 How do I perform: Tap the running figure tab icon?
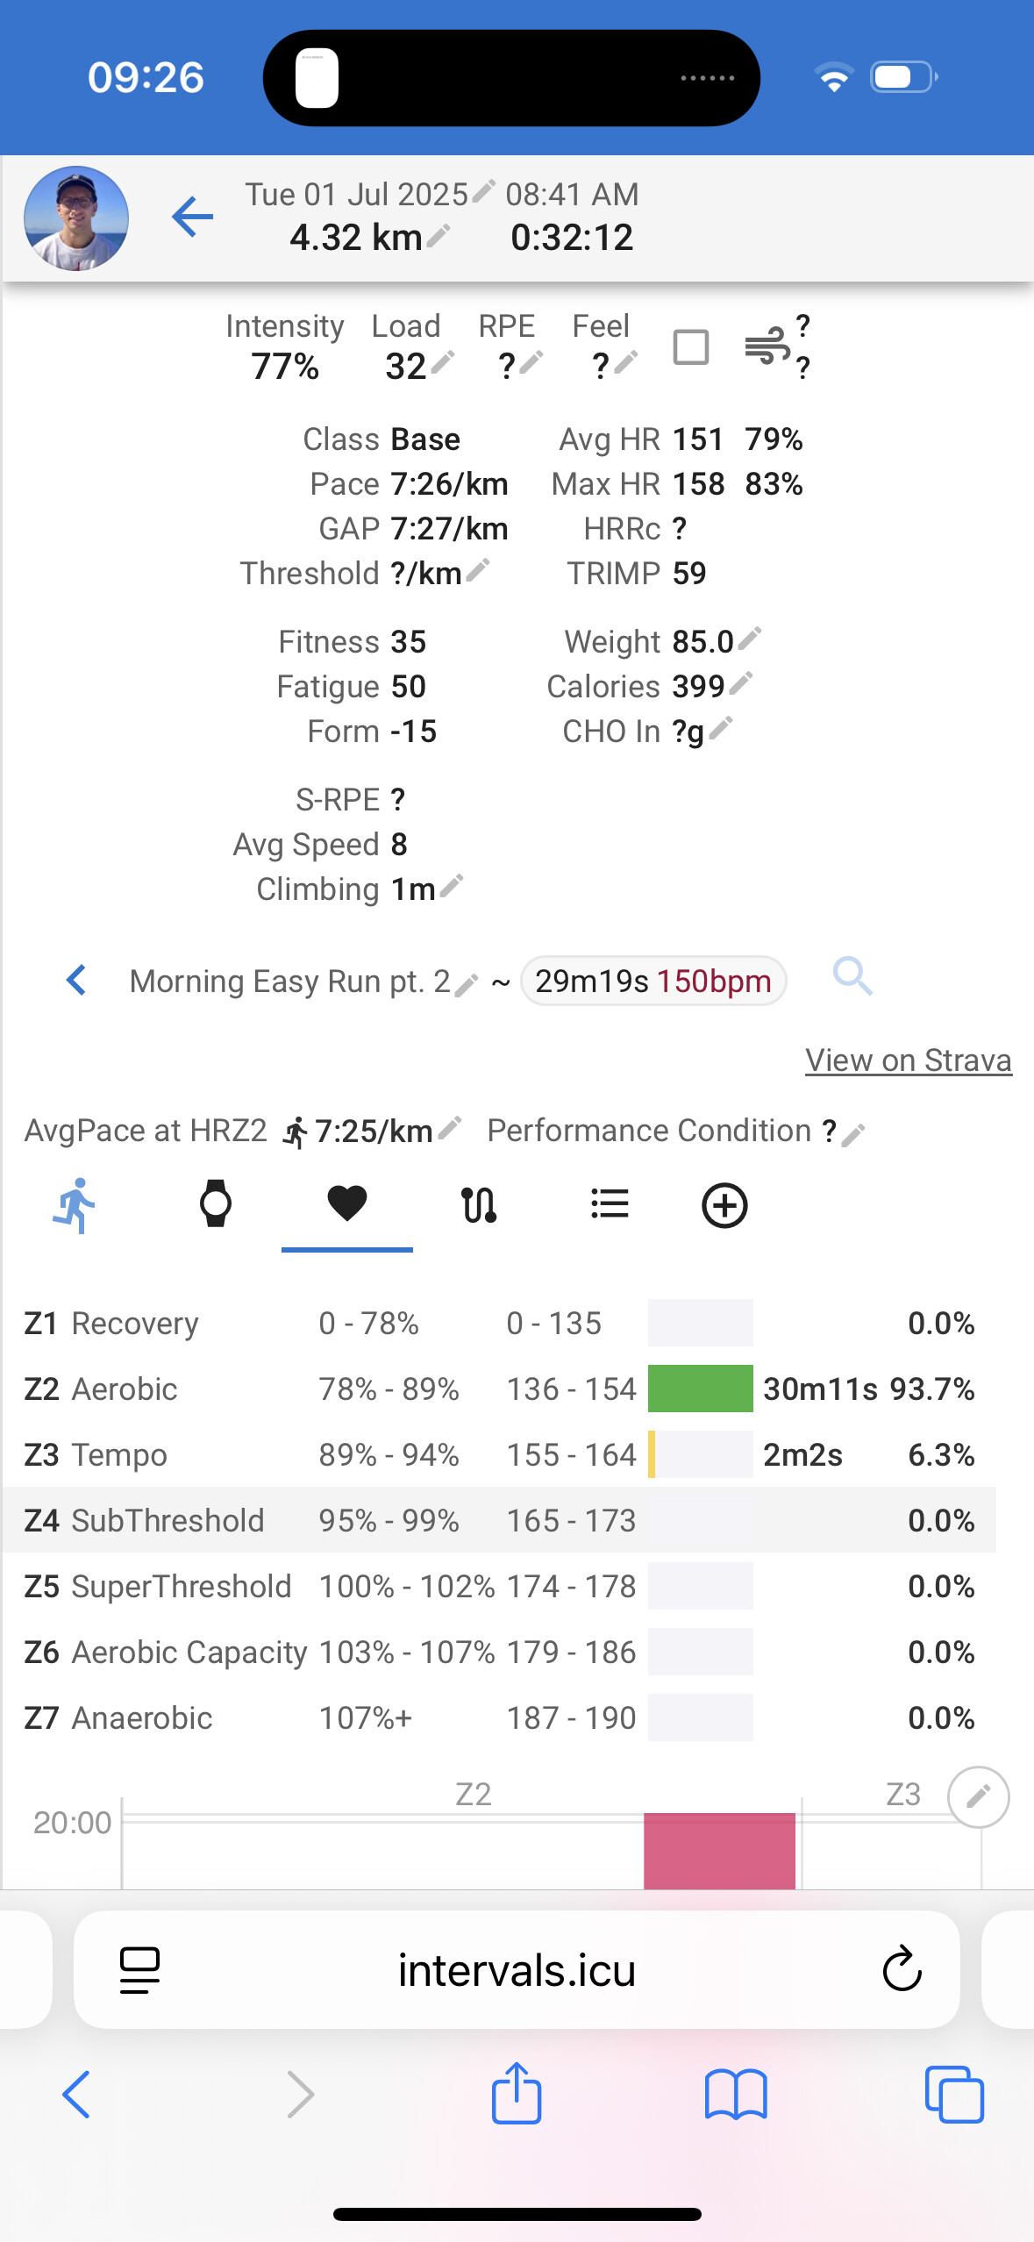pyautogui.click(x=75, y=1205)
